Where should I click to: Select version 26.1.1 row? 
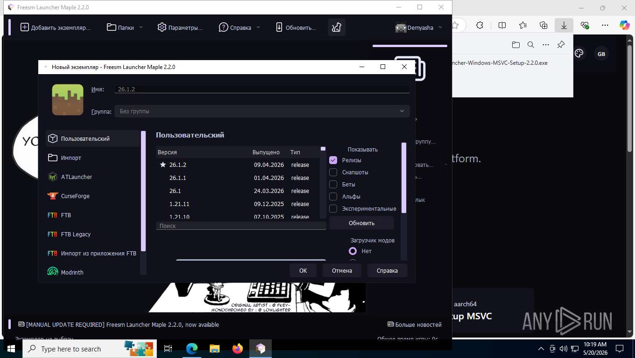238,178
